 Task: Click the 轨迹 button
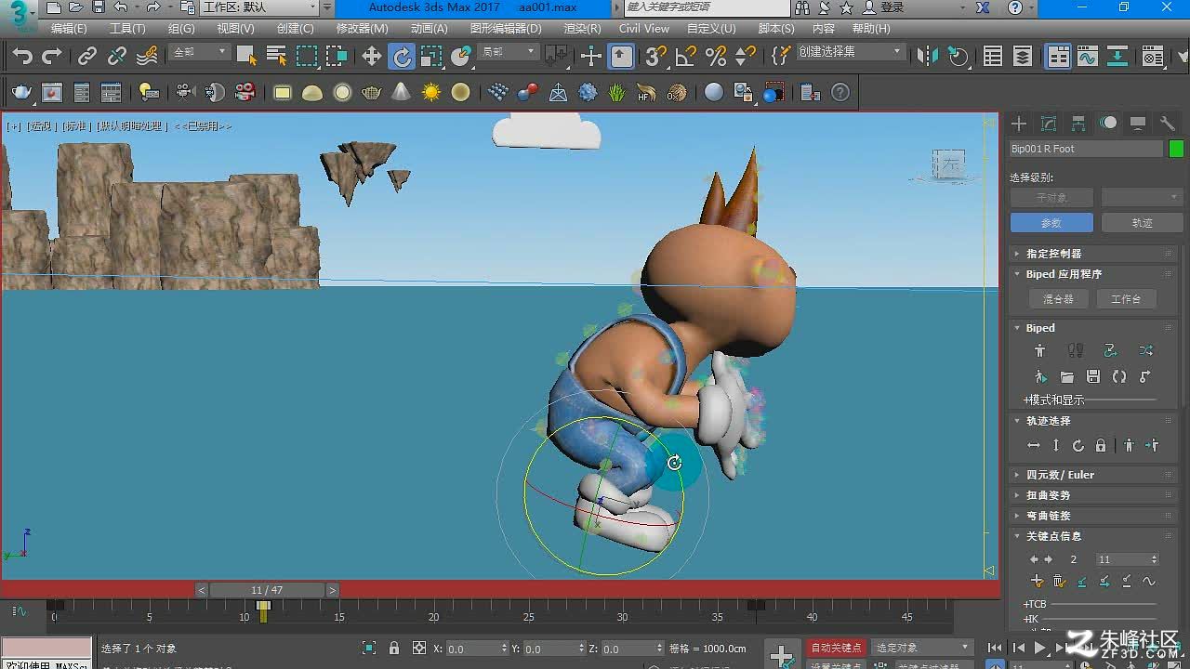coord(1142,223)
